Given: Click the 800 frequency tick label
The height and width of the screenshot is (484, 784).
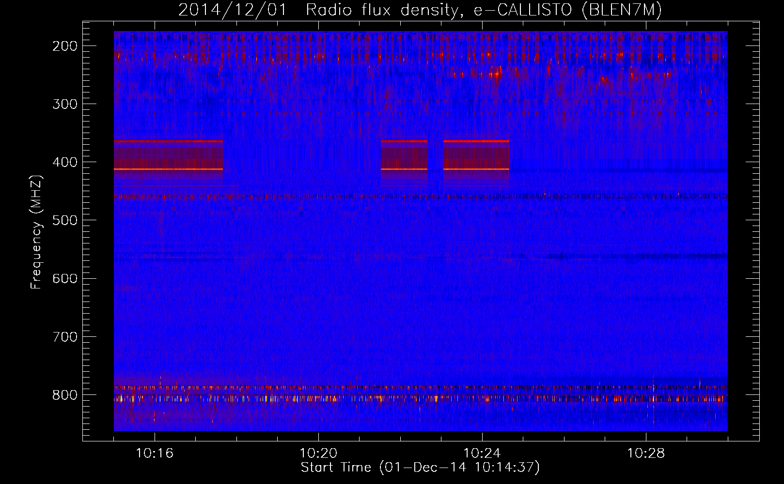Looking at the screenshot, I should coord(64,394).
